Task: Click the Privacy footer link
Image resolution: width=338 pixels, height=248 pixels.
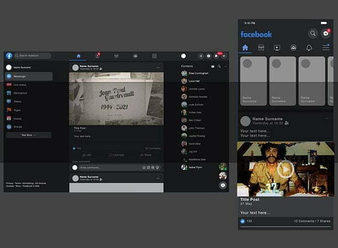Action: click(9, 184)
